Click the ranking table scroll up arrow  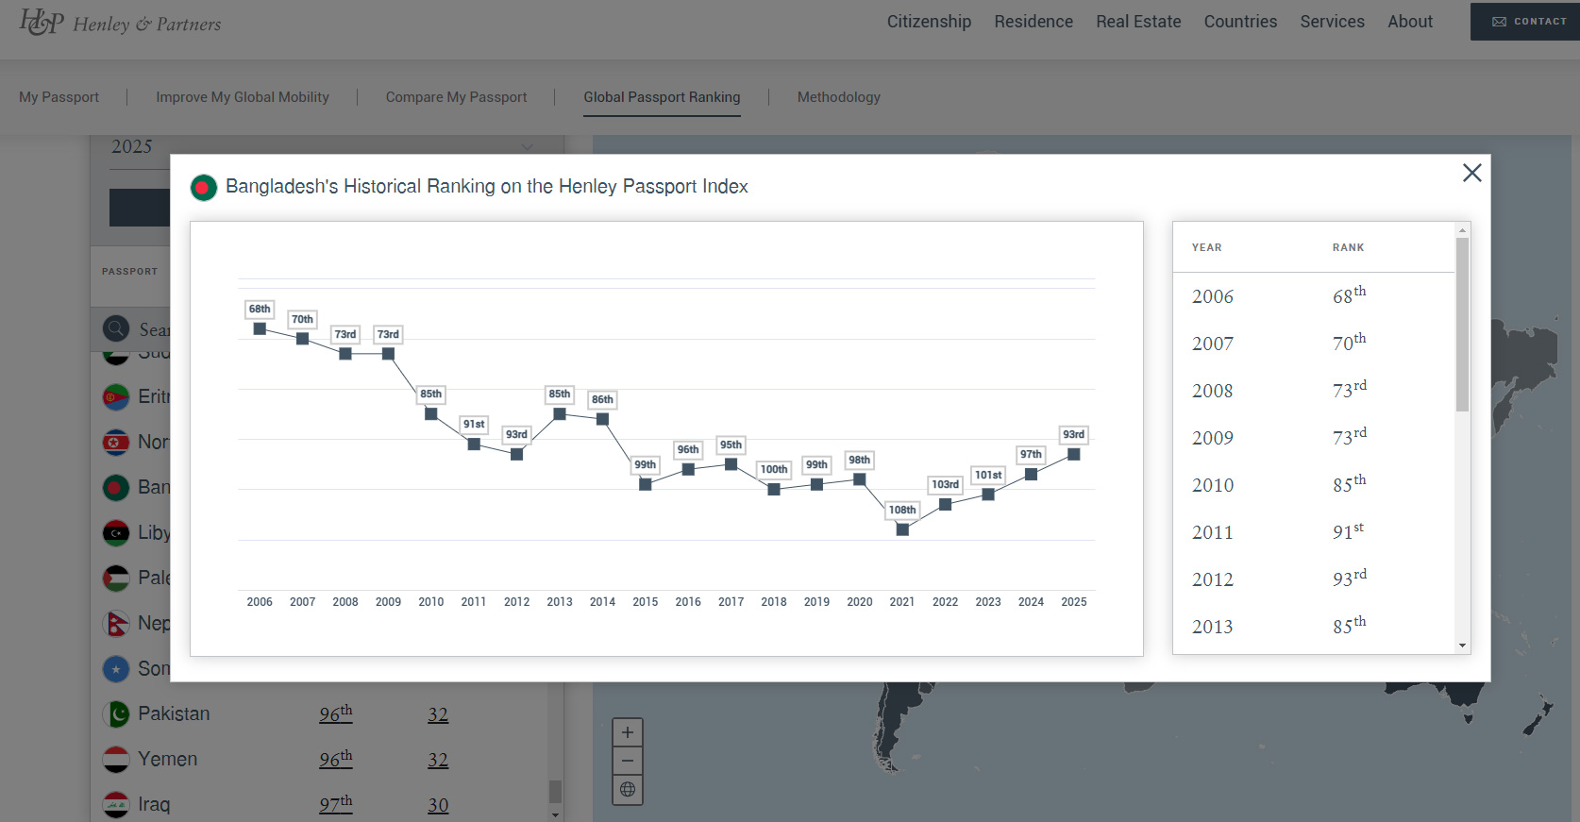pos(1462,230)
